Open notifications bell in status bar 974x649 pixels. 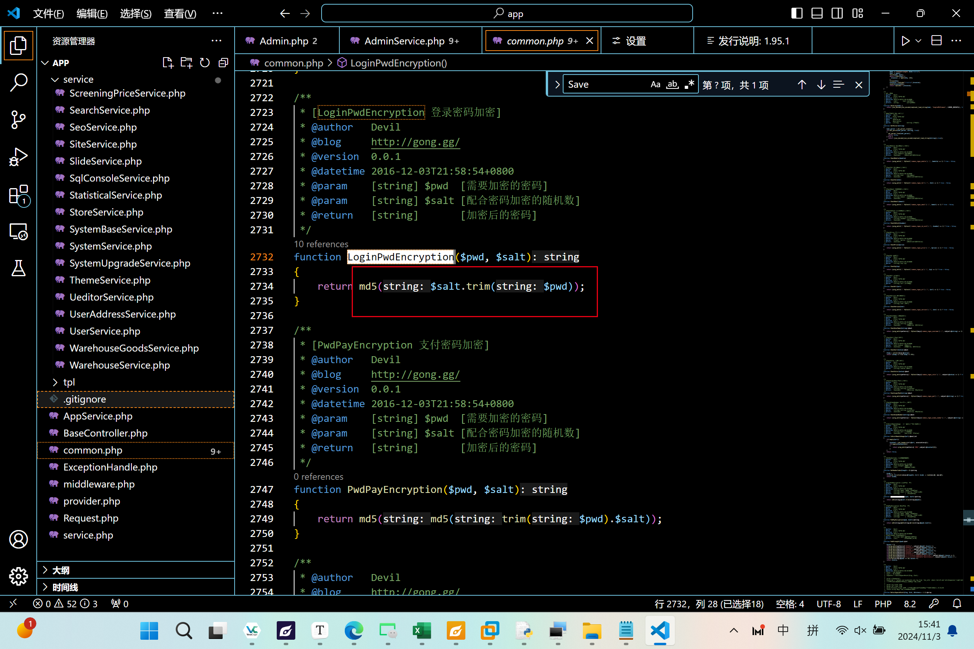[957, 604]
